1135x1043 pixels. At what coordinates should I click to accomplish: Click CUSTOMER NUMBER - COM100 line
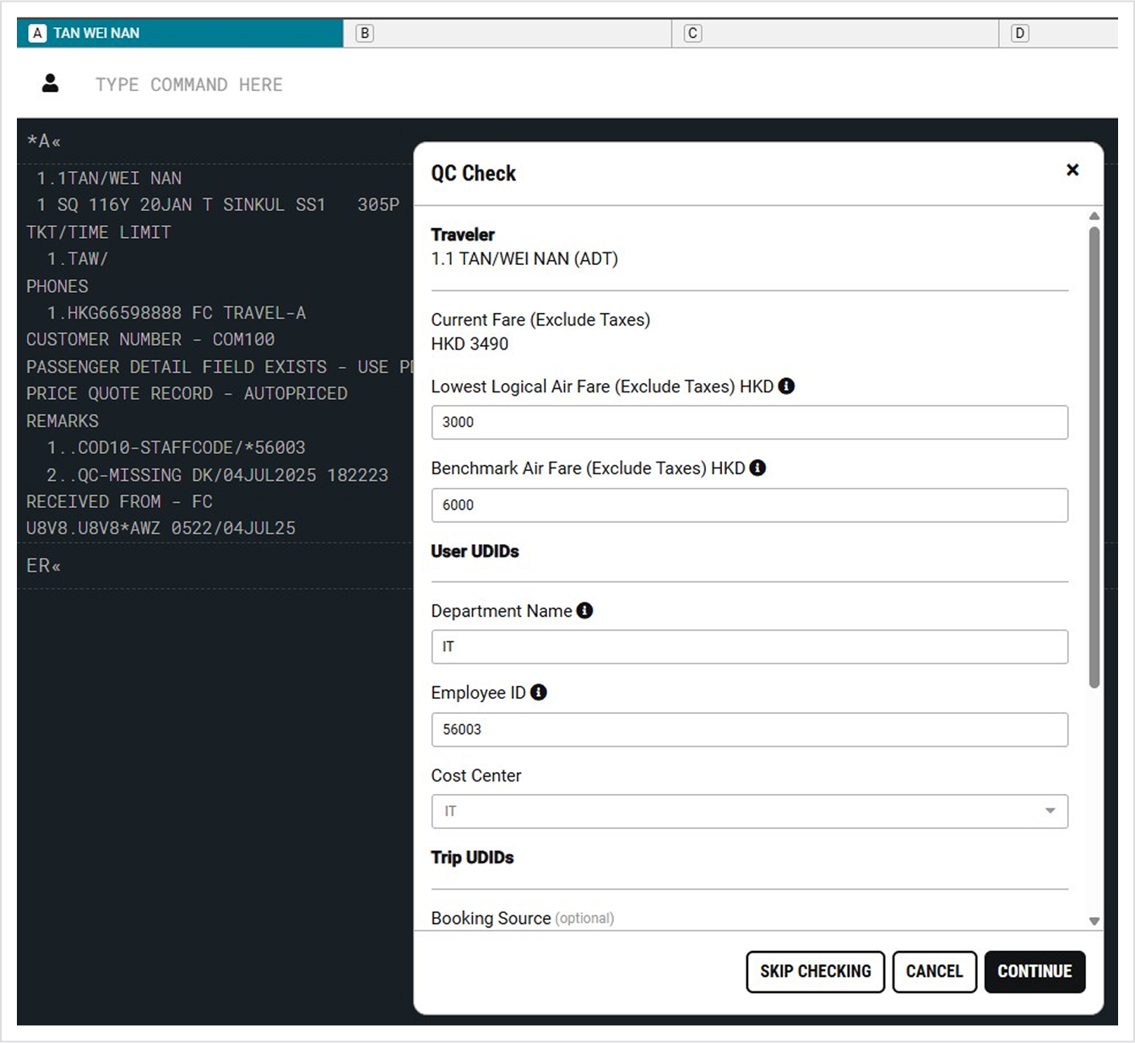tap(150, 339)
